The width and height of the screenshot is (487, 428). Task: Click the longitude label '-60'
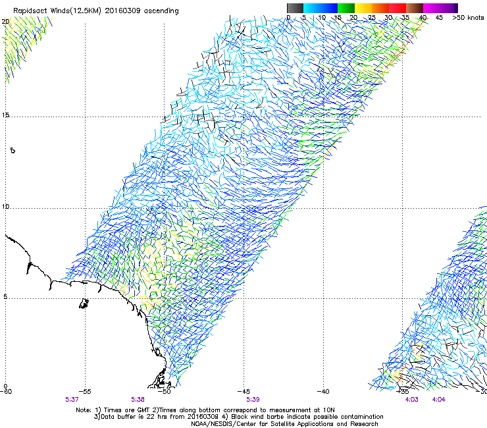pos(5,391)
